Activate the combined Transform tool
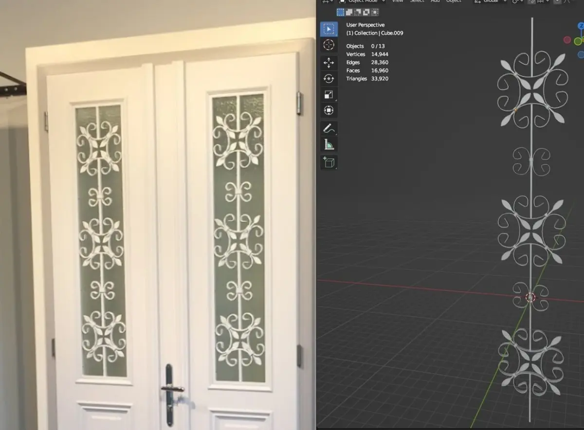 tap(329, 110)
